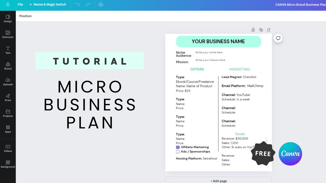Open the Brand panel
Screen dimensions: 326x183
8,66
